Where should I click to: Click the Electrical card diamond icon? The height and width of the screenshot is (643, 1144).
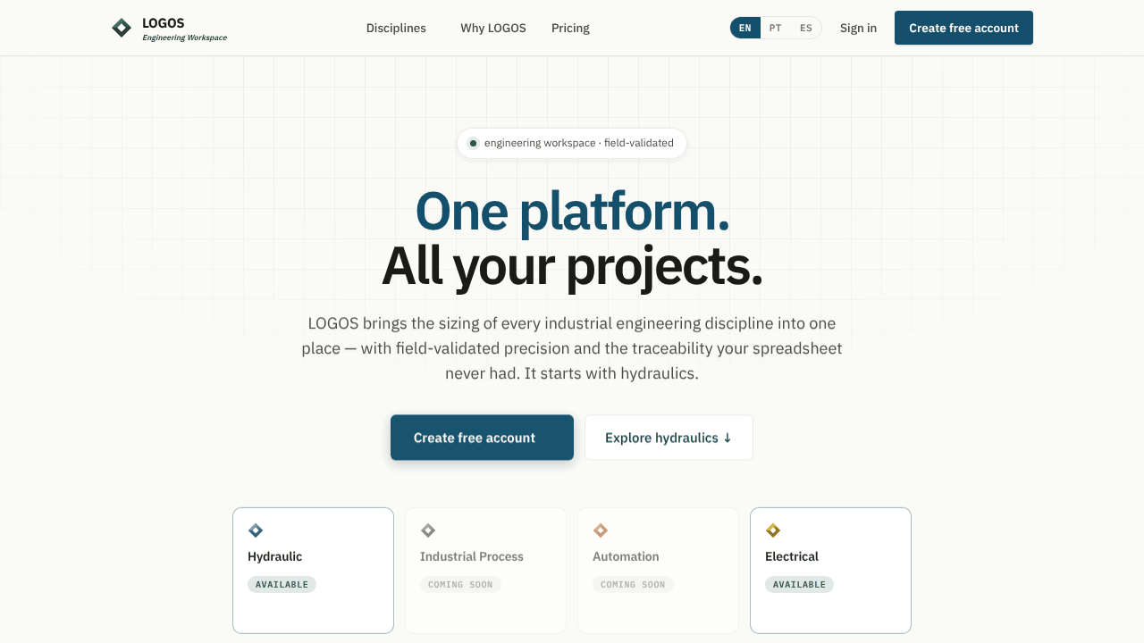click(x=773, y=530)
